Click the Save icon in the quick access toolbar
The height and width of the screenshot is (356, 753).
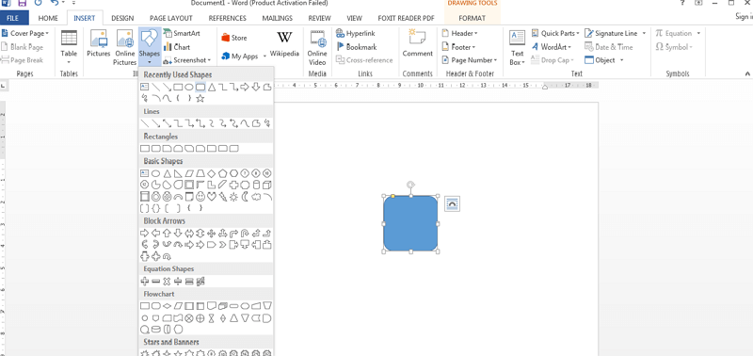click(x=22, y=3)
